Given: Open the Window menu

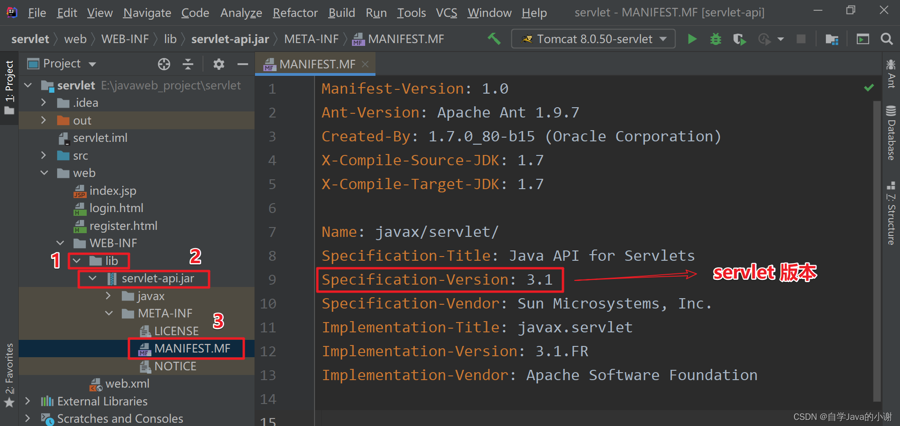Looking at the screenshot, I should (x=489, y=13).
